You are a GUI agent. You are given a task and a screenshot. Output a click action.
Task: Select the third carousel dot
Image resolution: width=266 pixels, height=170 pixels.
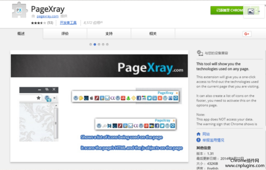(99, 44)
